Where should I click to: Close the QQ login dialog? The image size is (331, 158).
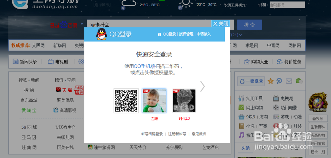[x=220, y=23]
